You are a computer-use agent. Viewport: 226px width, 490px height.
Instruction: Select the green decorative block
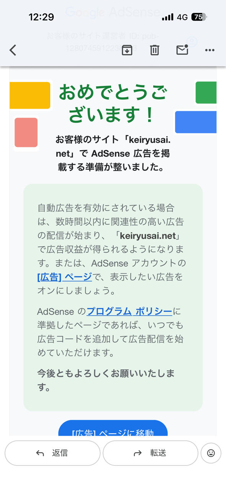pyautogui.click(x=207, y=92)
